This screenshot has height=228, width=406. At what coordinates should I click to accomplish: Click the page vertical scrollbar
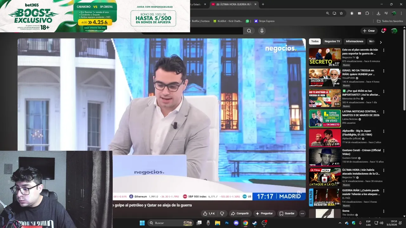click(x=404, y=70)
